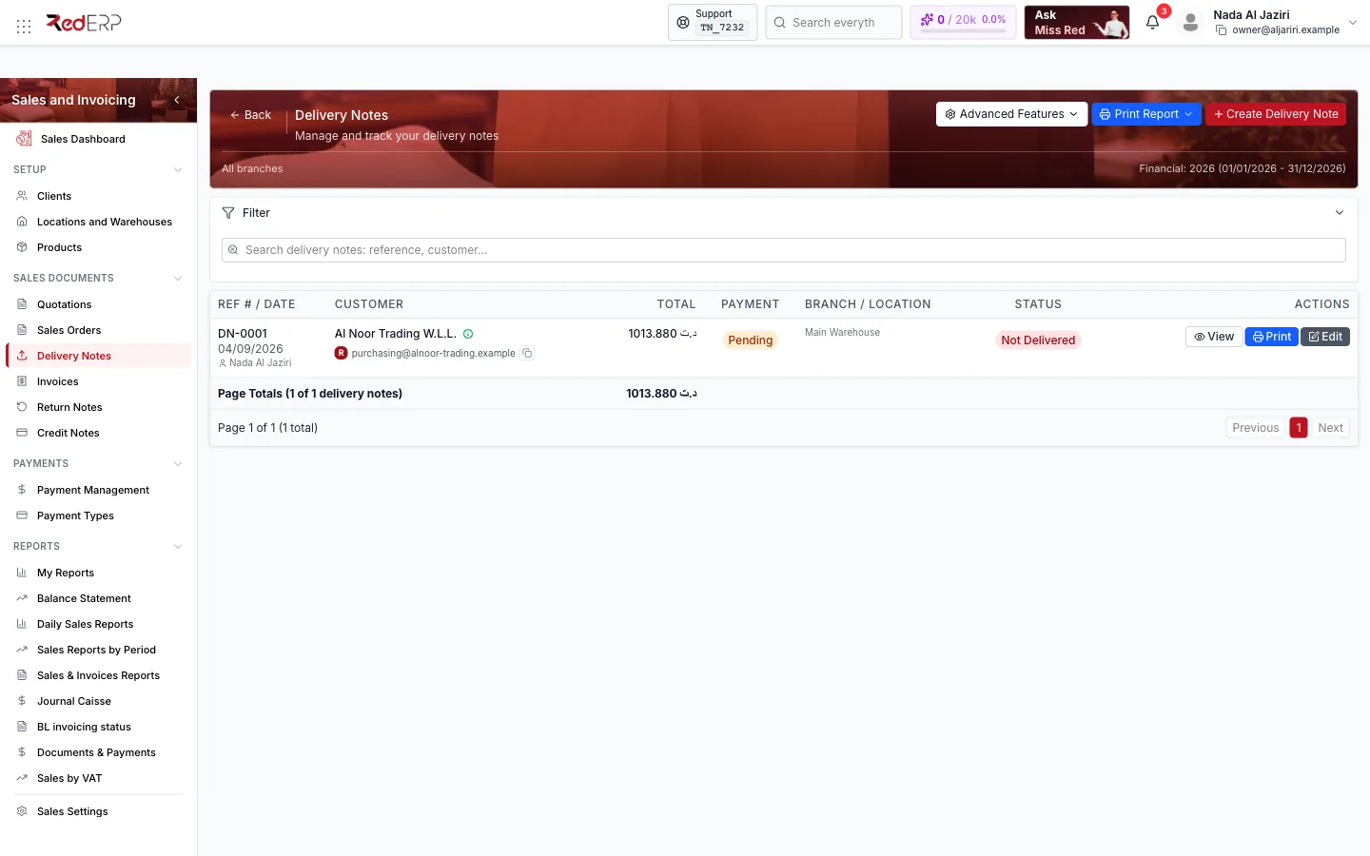Open the notifications bell
The image size is (1370, 856).
(1152, 23)
